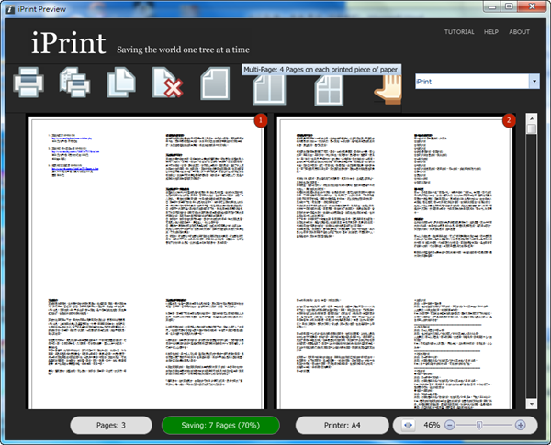This screenshot has width=551, height=445.
Task: Click the copy pages icon
Action: coord(121,83)
